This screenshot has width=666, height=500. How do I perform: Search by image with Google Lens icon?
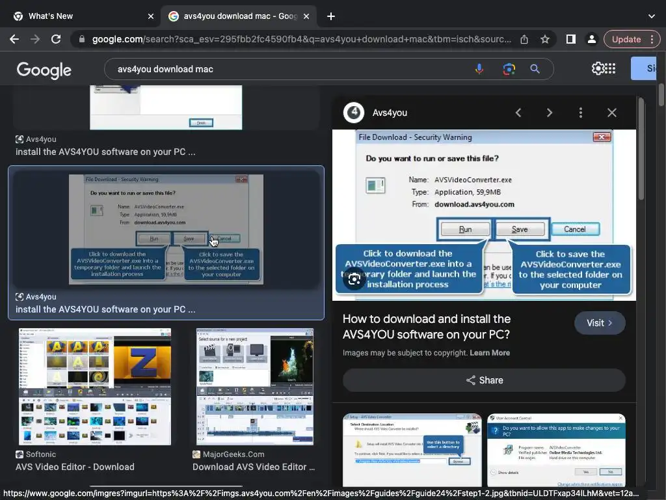[509, 69]
